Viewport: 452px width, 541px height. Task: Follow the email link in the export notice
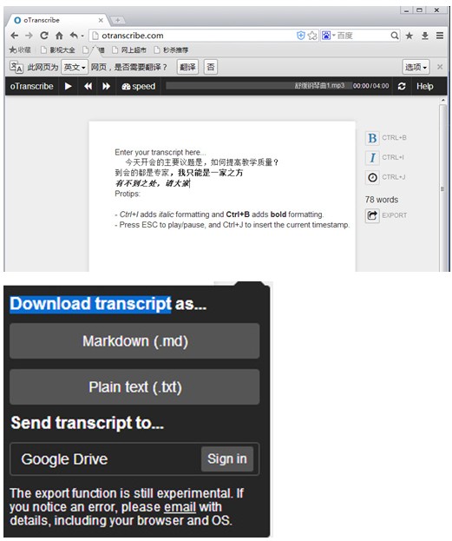point(180,507)
